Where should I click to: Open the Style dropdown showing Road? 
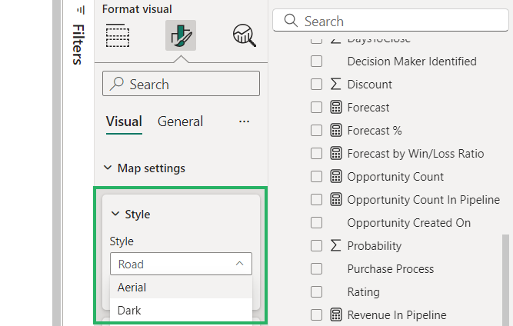(181, 264)
